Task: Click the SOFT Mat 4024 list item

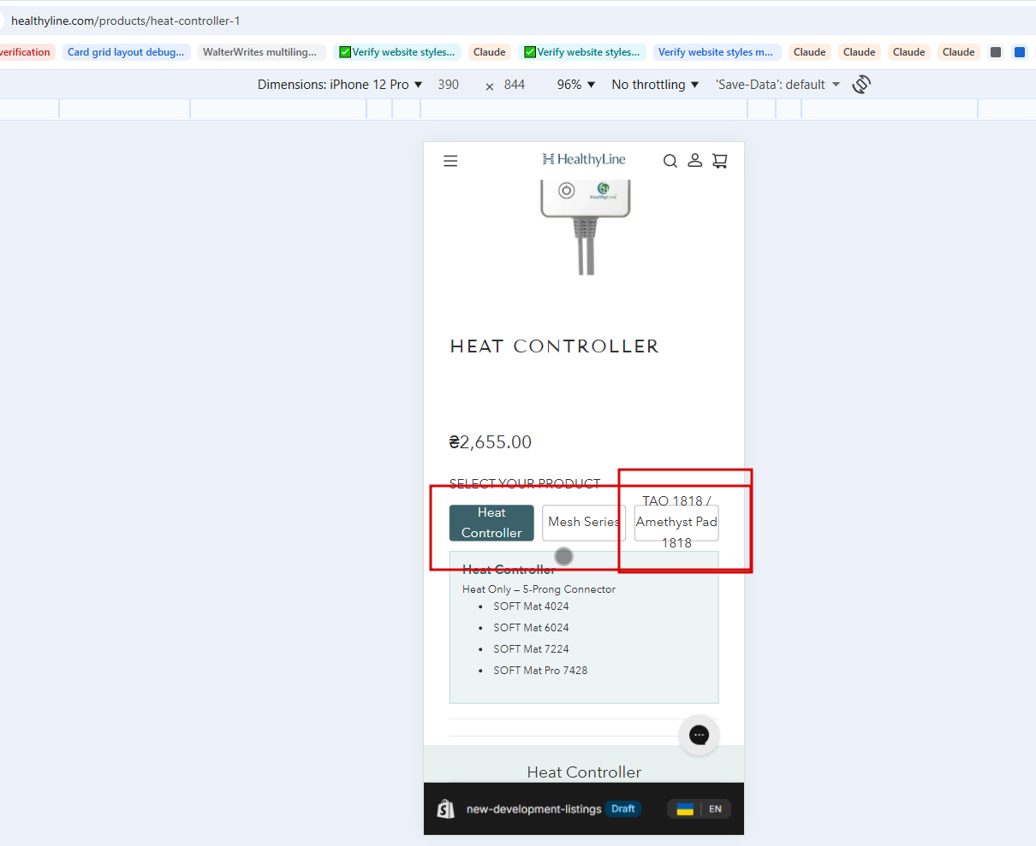Action: [x=531, y=606]
